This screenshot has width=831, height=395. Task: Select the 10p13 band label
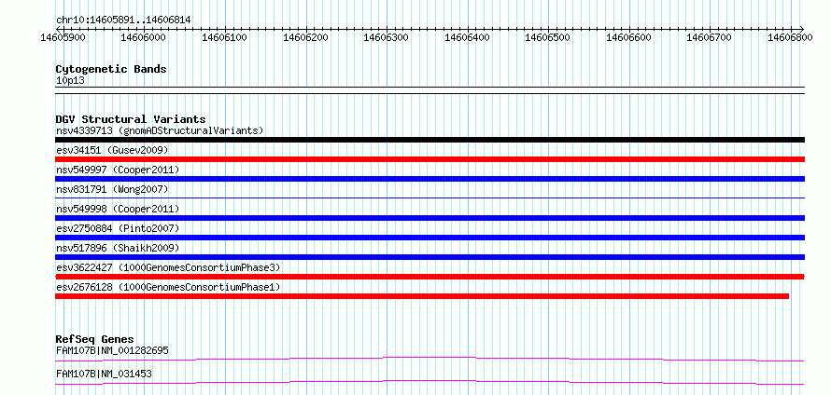click(x=70, y=81)
